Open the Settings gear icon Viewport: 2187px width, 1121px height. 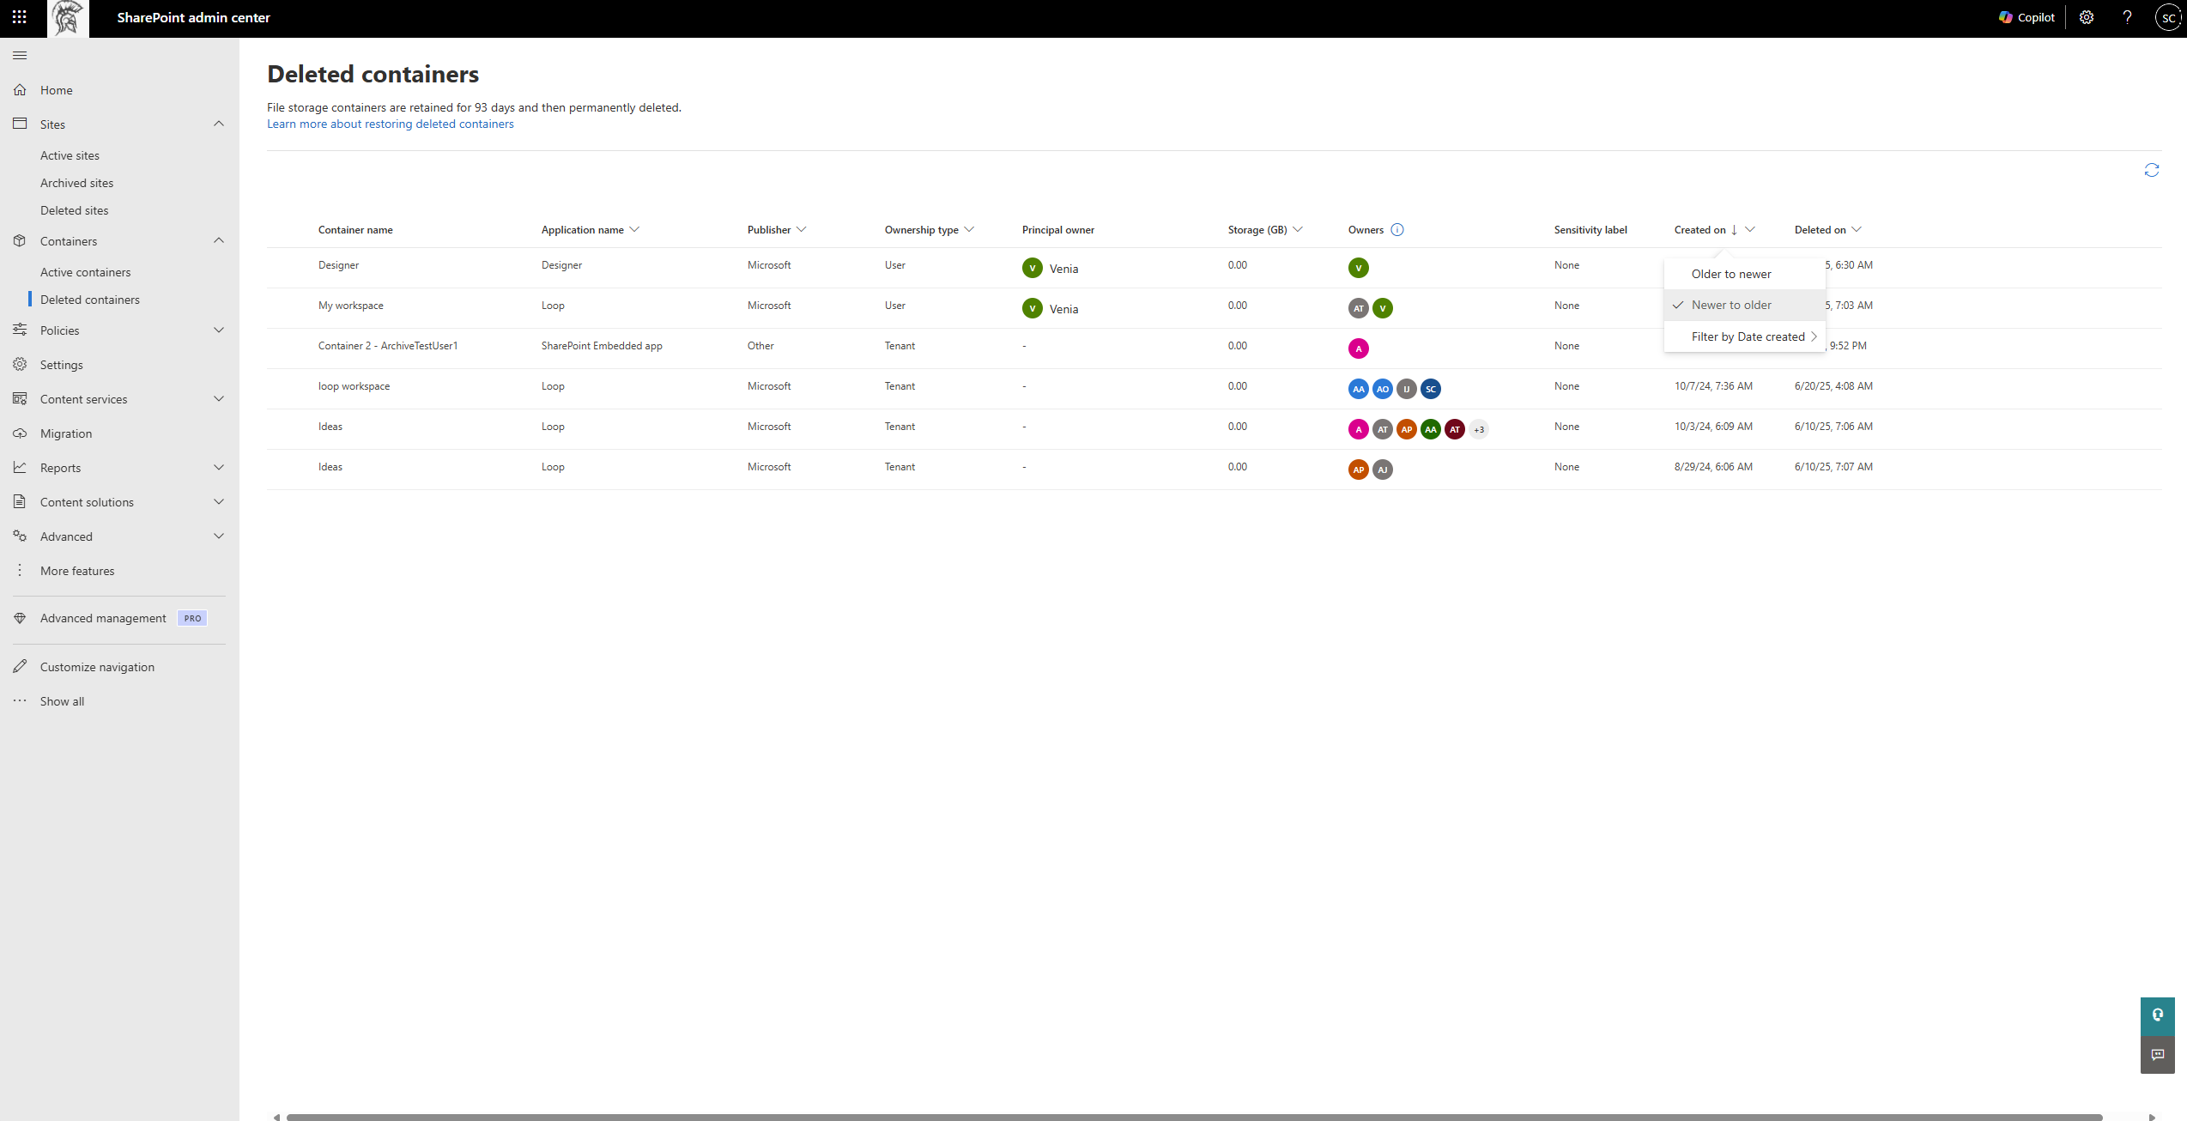2087,17
